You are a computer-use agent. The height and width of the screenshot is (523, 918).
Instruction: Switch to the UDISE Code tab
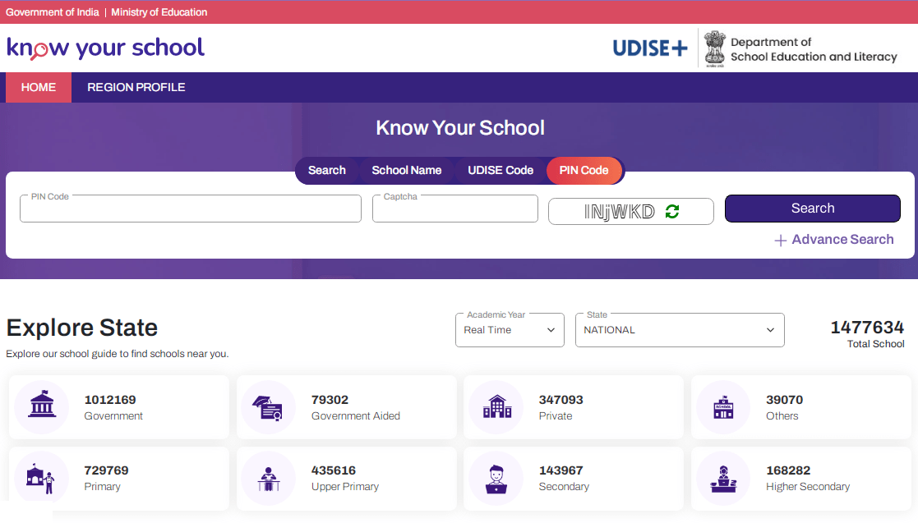click(x=501, y=171)
